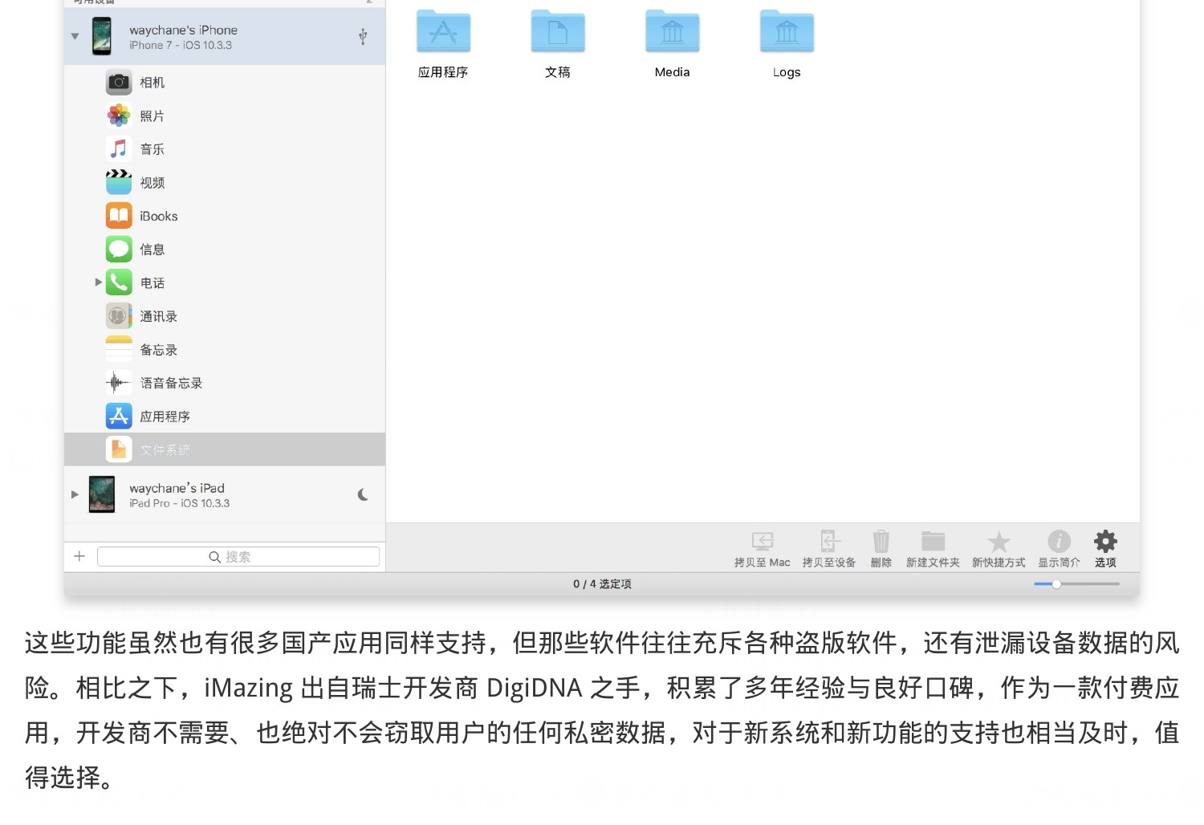Click the 删除 trash icon
This screenshot has width=1204, height=825.
coord(881,541)
